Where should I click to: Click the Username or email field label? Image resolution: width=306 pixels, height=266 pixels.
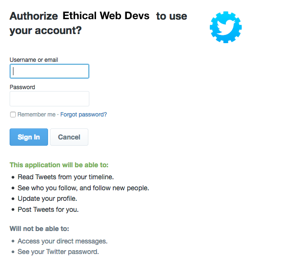[x=34, y=60]
